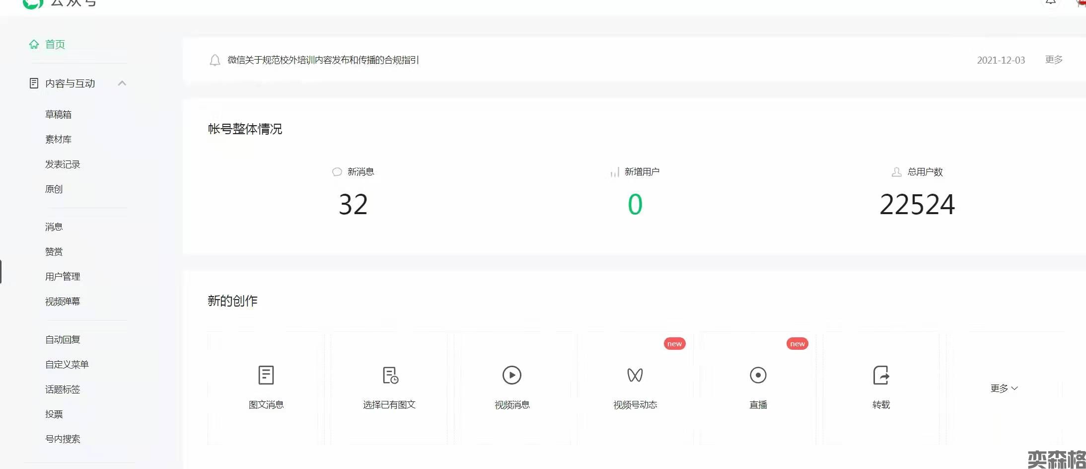Image resolution: width=1086 pixels, height=469 pixels.
Task: Open 用户管理 in the sidebar
Action: tap(63, 276)
